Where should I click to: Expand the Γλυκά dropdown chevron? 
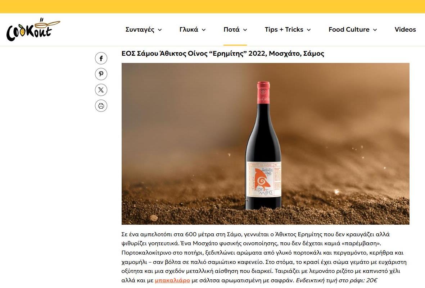[x=204, y=30]
